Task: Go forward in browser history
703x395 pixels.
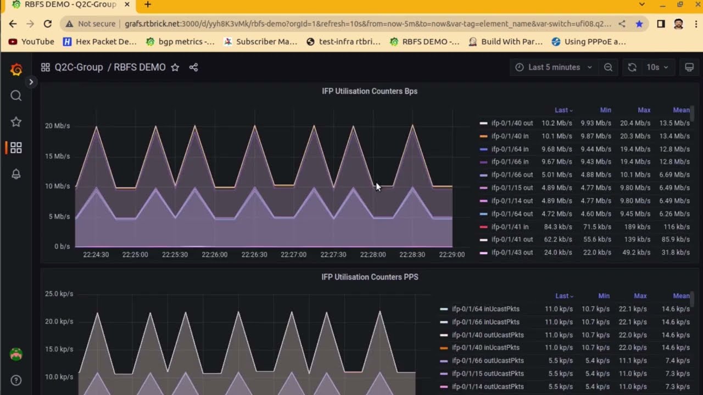Action: pos(30,24)
